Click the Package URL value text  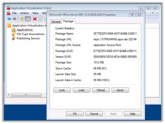115,39
